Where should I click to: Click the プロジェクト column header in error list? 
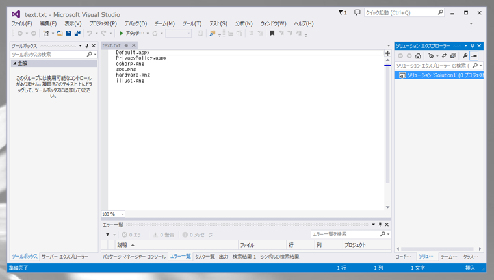(x=367, y=245)
